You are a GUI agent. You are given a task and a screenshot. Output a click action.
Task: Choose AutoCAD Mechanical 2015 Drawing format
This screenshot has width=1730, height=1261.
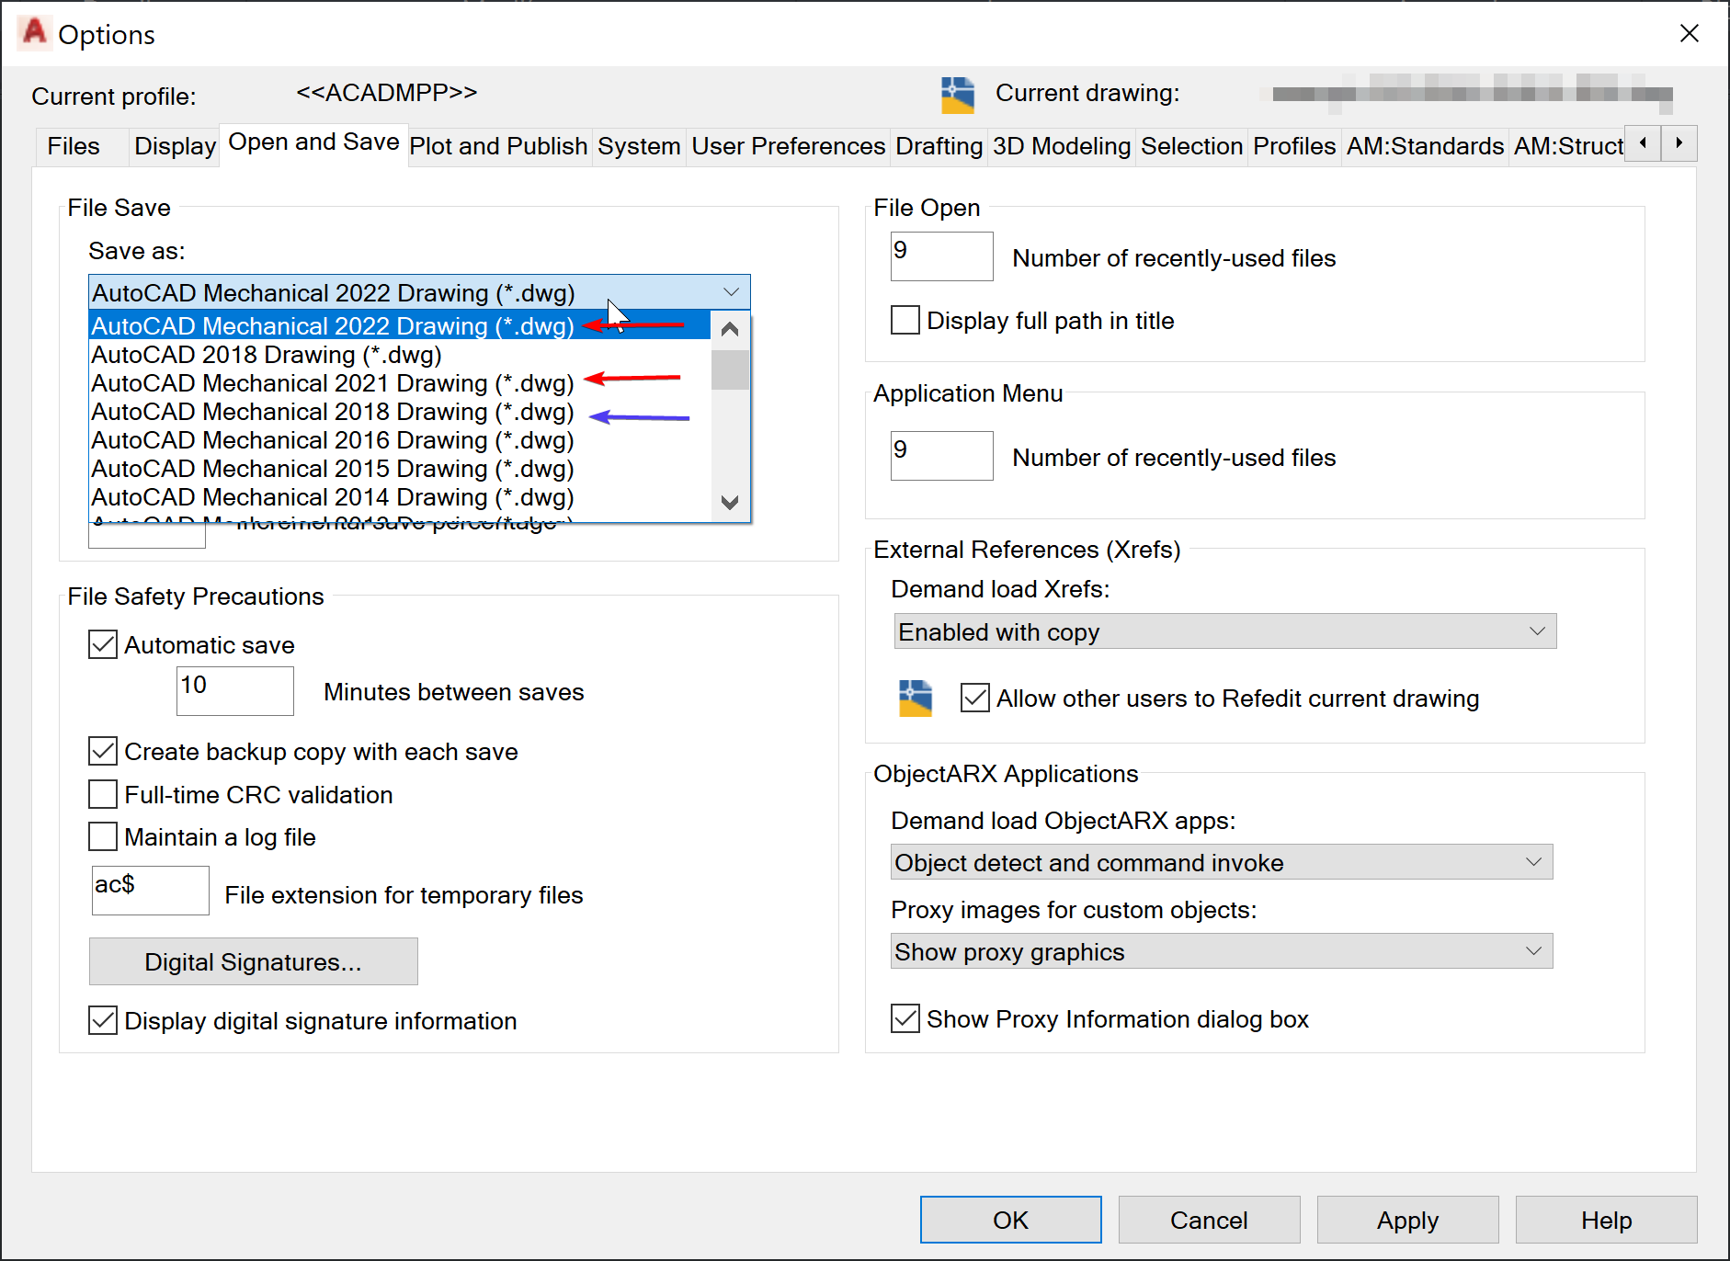point(400,469)
